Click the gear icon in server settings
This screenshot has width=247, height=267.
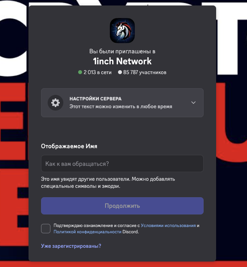pos(55,103)
